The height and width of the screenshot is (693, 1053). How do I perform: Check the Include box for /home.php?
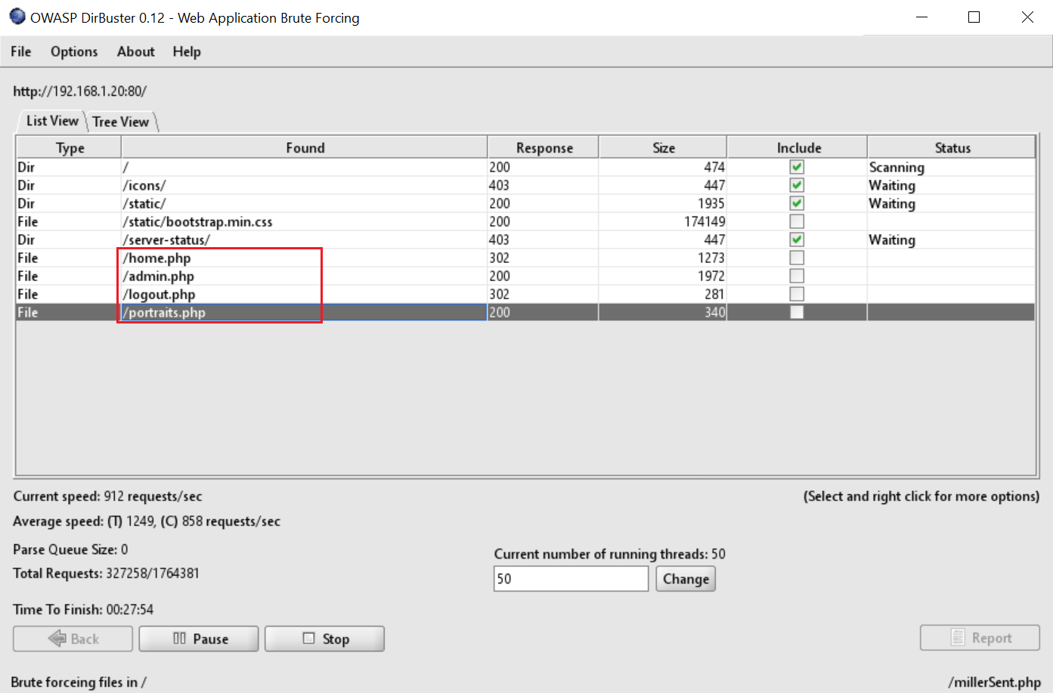(x=797, y=258)
